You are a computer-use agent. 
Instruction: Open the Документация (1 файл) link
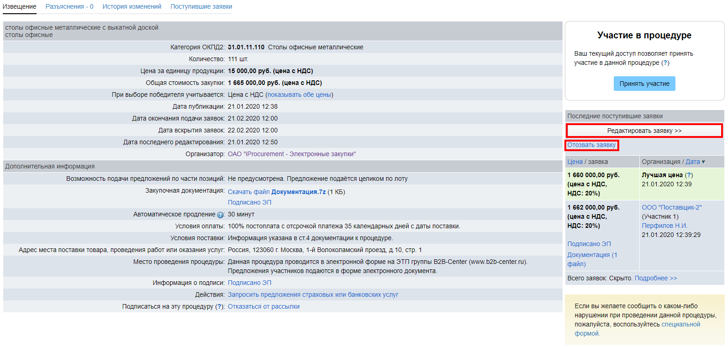tap(592, 259)
